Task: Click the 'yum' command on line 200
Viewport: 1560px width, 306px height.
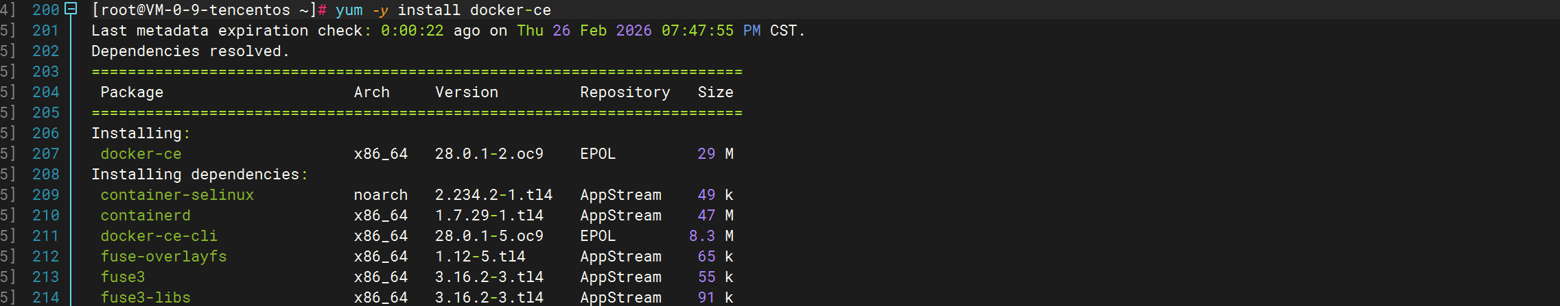Action: click(x=349, y=10)
